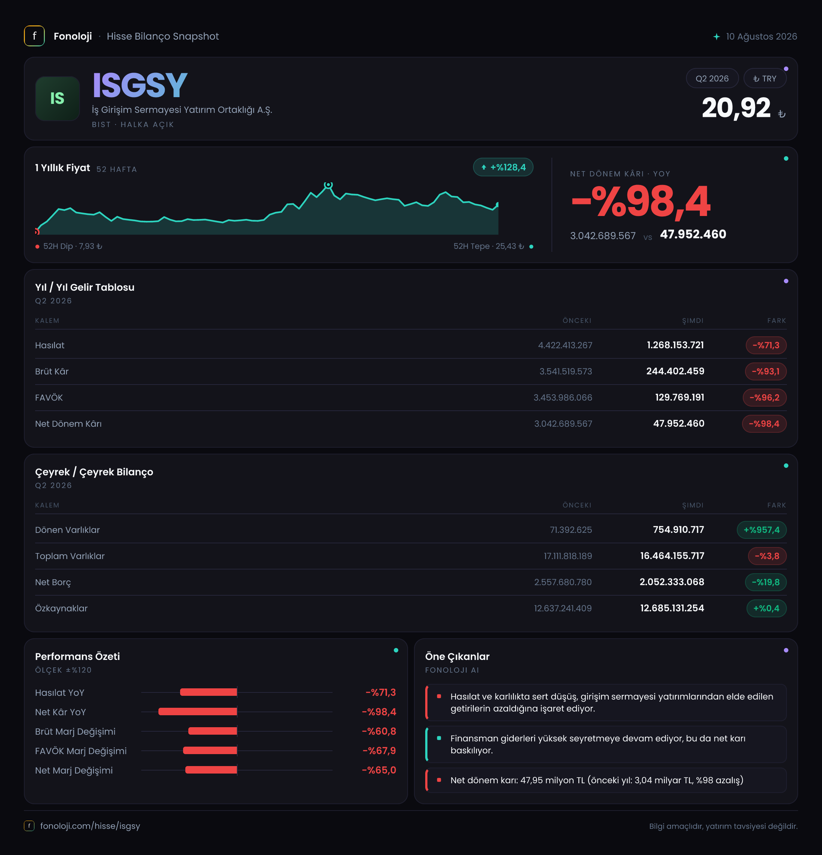Click the +%957,4 Dönen Varlıklar badge

(761, 530)
